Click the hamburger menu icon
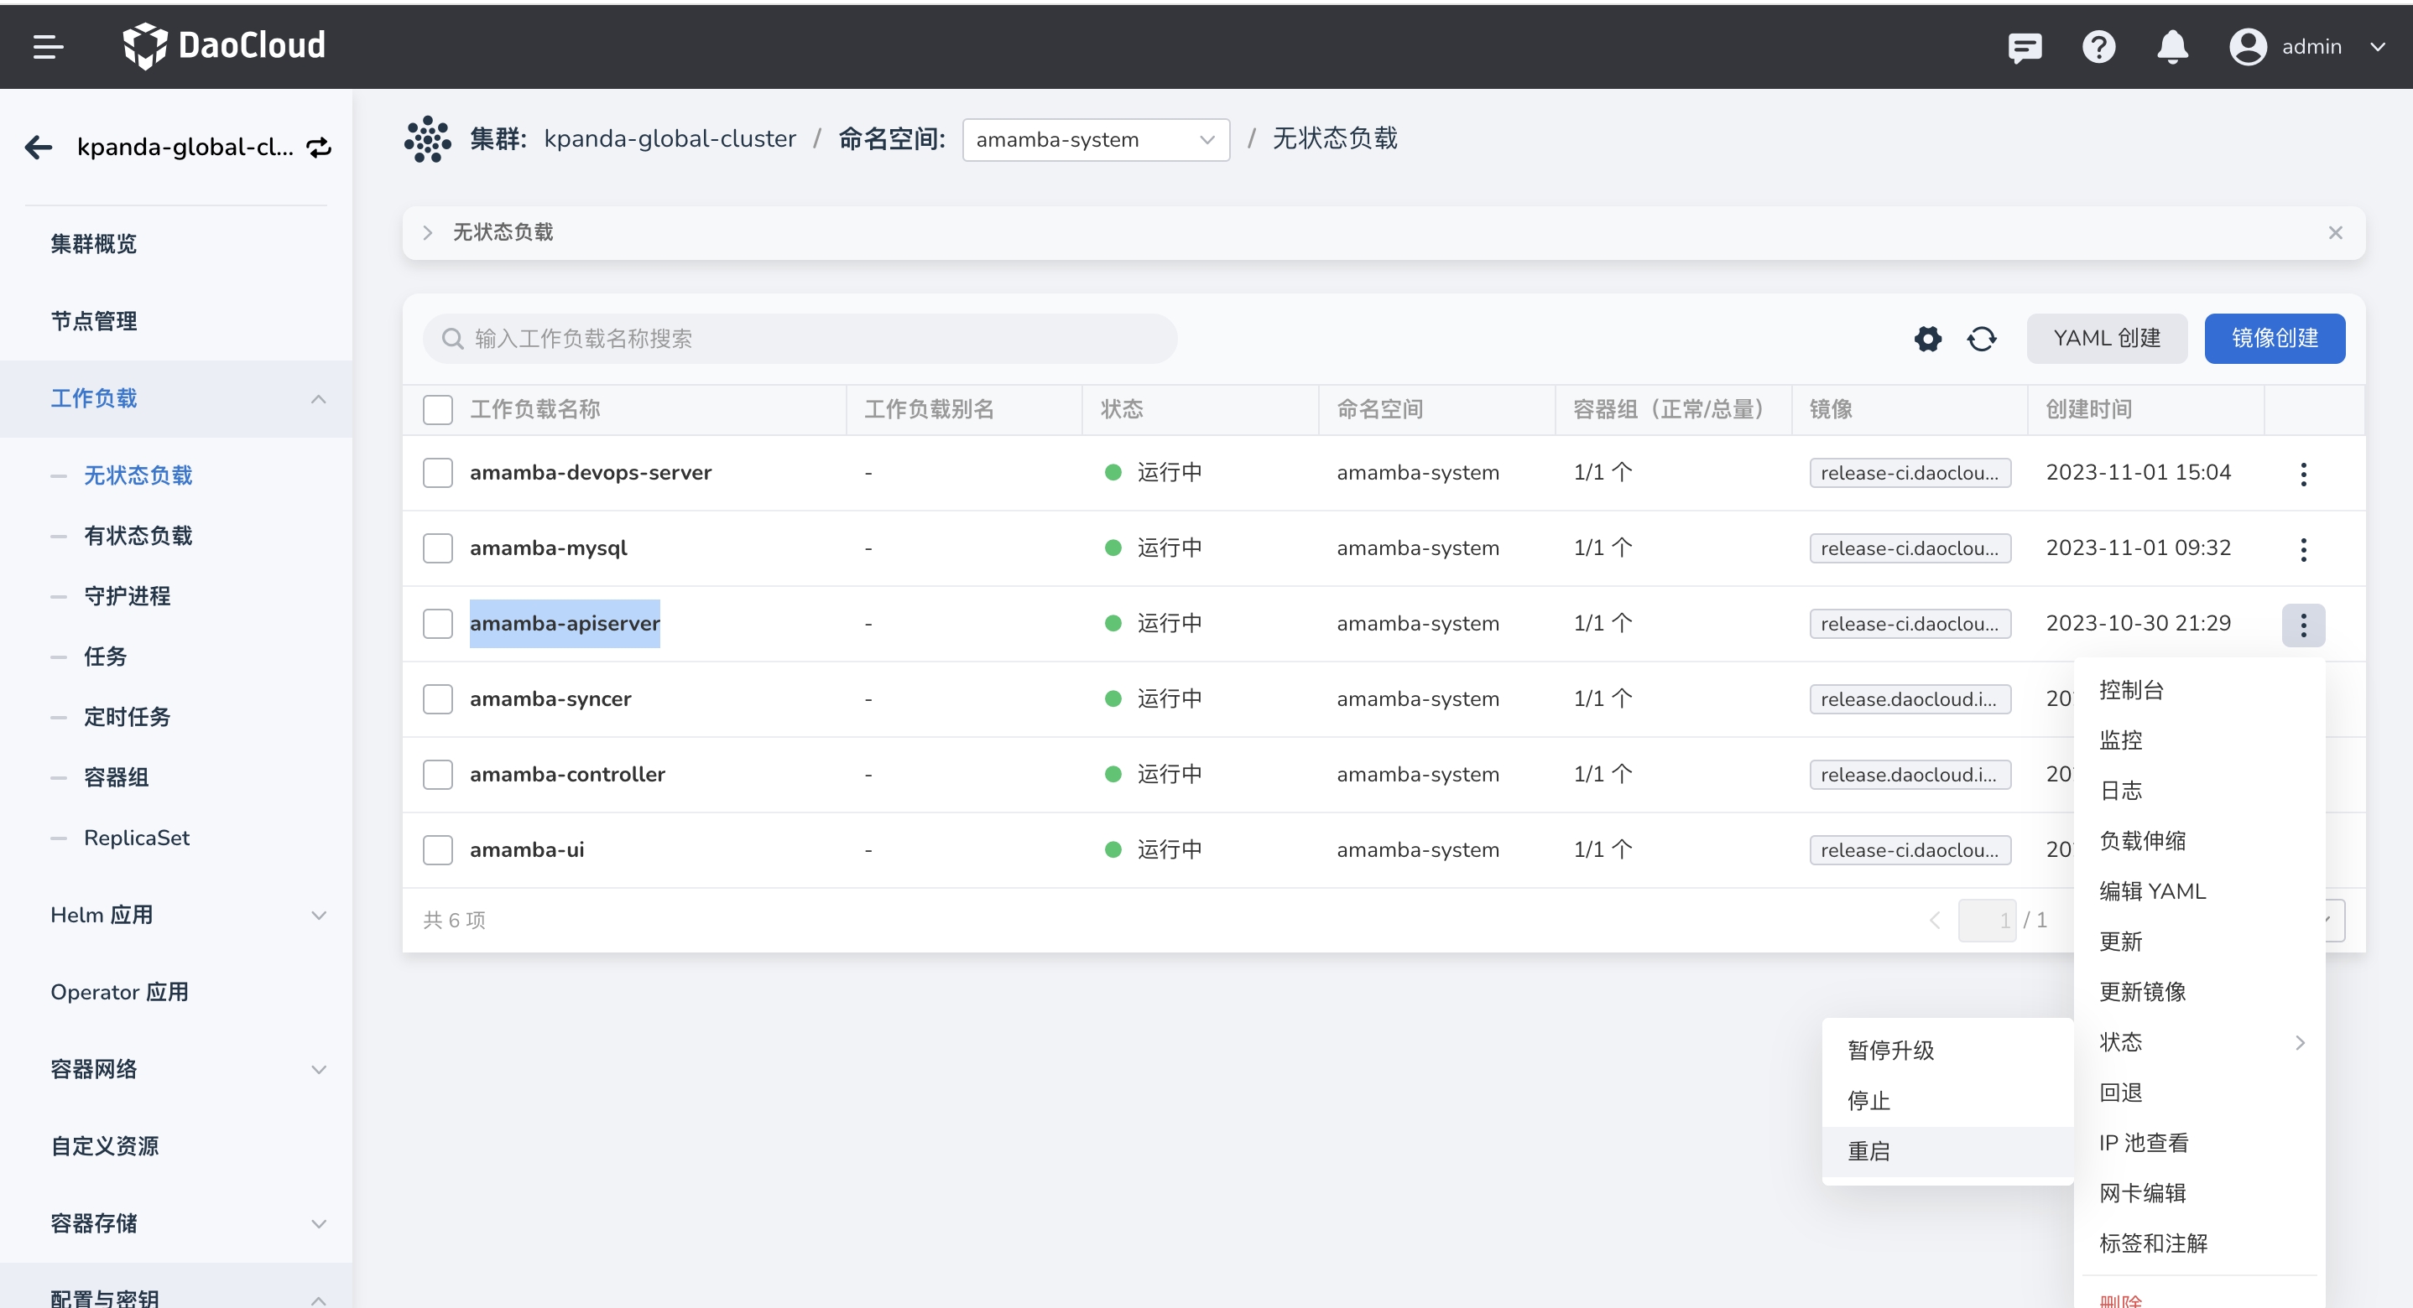The height and width of the screenshot is (1308, 2413). [x=48, y=46]
